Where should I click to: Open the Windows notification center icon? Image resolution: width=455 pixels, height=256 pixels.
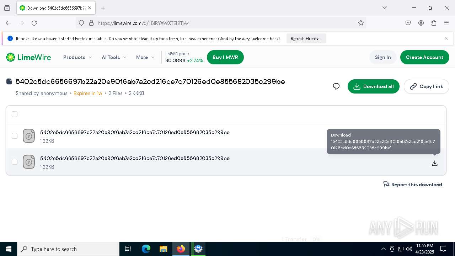pos(443,249)
